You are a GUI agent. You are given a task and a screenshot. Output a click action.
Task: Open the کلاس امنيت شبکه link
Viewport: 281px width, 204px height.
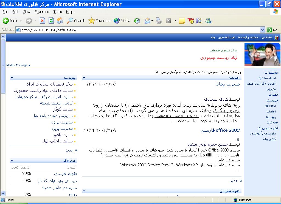[x=57, y=103]
